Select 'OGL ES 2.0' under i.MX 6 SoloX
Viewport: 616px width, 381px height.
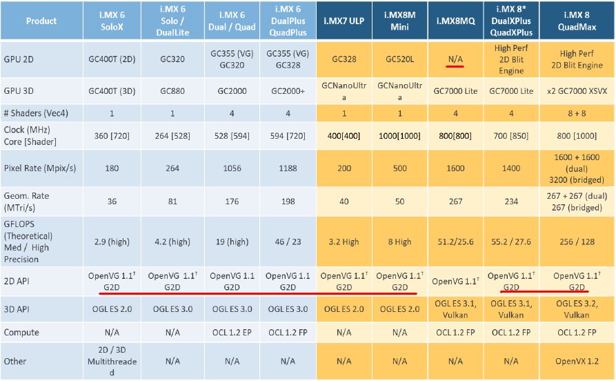[x=112, y=309]
